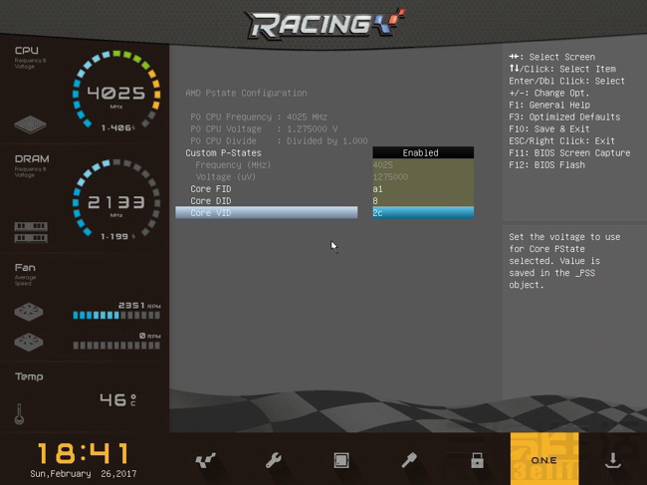Select the Core DID label
Viewport: 647px width, 485px height.
(210, 200)
